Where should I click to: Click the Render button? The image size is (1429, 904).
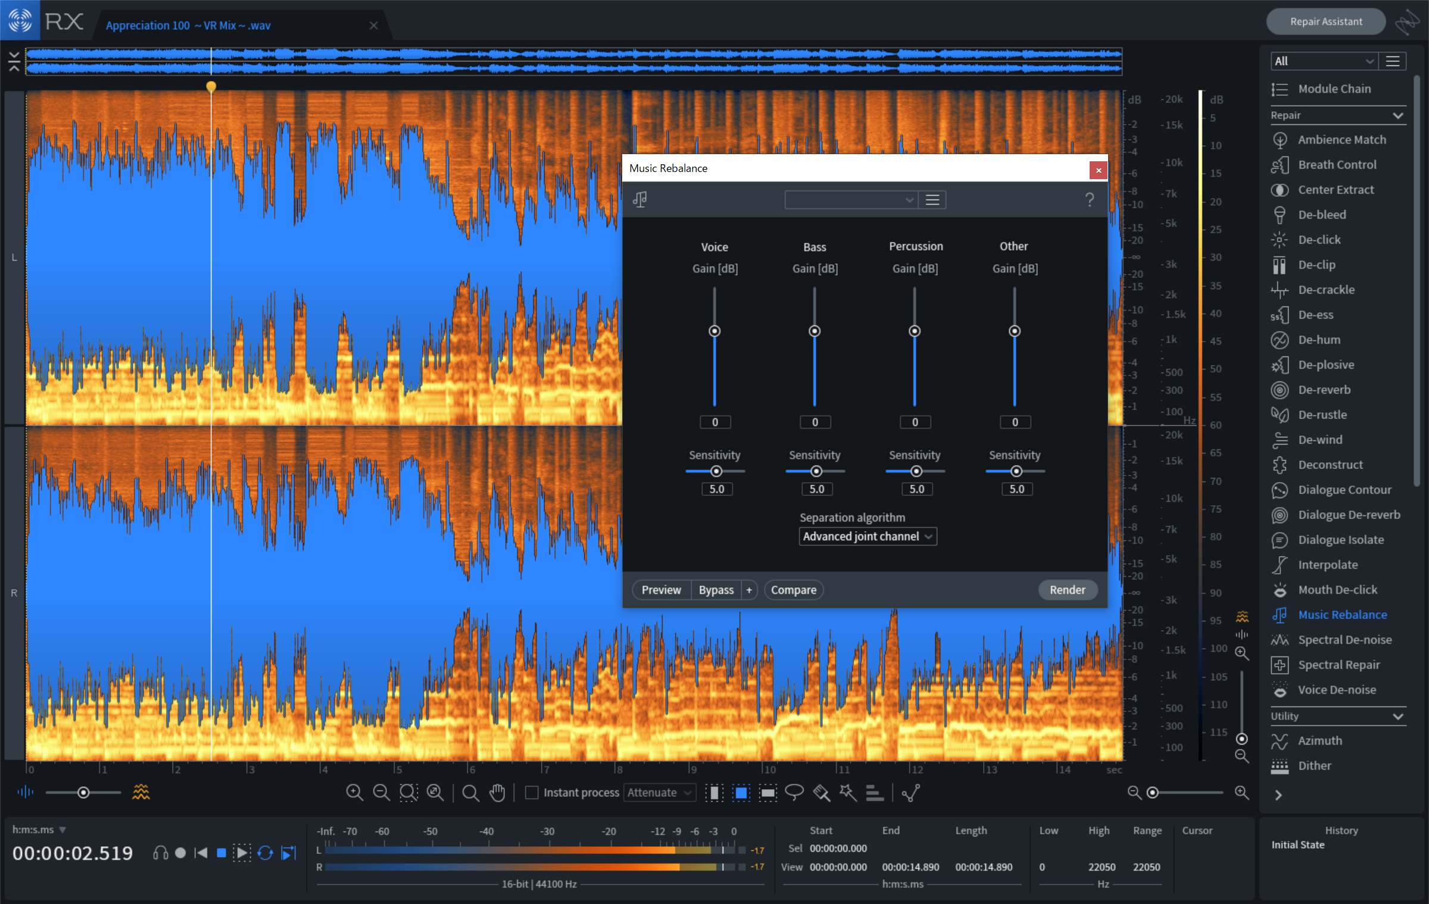tap(1068, 590)
